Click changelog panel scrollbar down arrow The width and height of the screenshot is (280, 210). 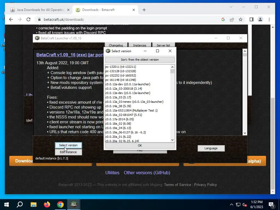[x=245, y=133]
